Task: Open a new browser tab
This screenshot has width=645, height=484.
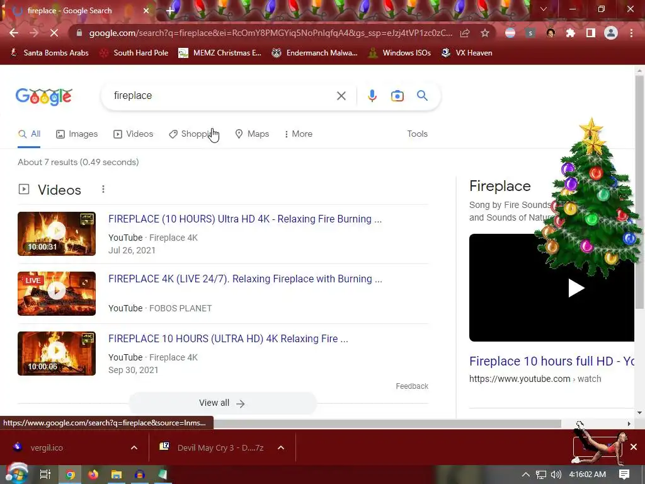Action: click(170, 11)
